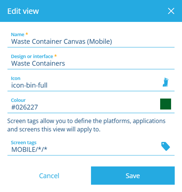Image resolution: width=182 pixels, height=192 pixels.
Task: Select the Name field label
Action: tap(18, 35)
